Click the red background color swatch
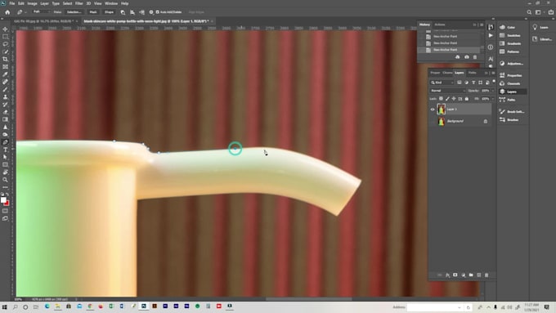The height and width of the screenshot is (313, 556). [7, 203]
